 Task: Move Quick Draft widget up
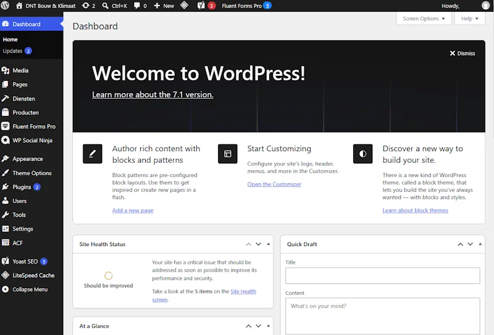pyautogui.click(x=460, y=244)
